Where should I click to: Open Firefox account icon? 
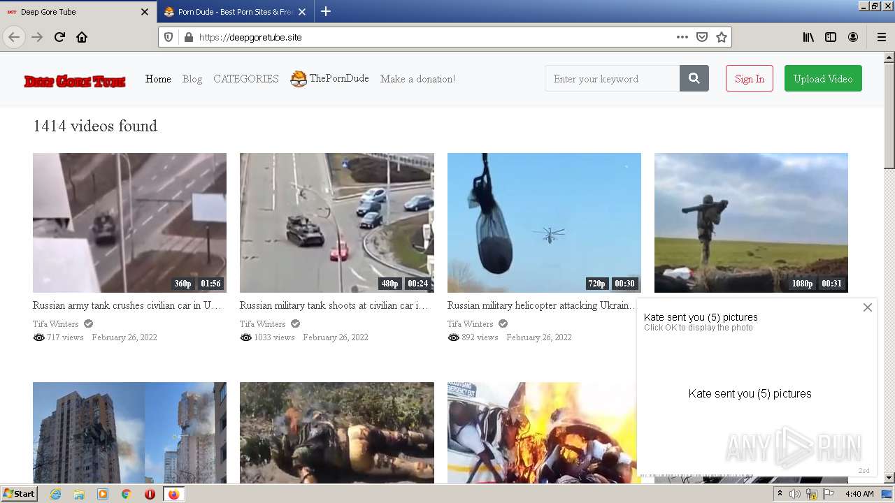pyautogui.click(x=853, y=37)
